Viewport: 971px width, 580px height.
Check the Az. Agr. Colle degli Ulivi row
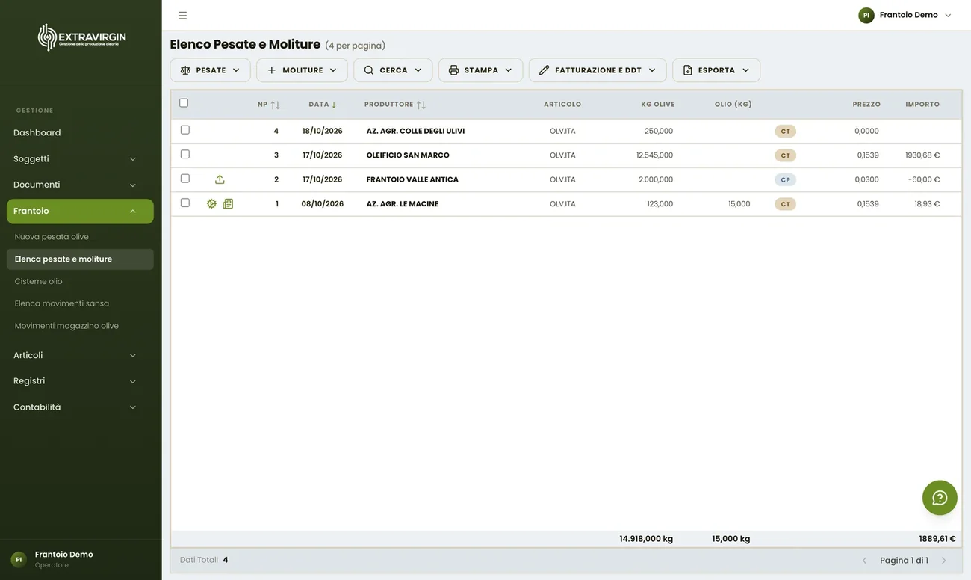click(x=185, y=130)
